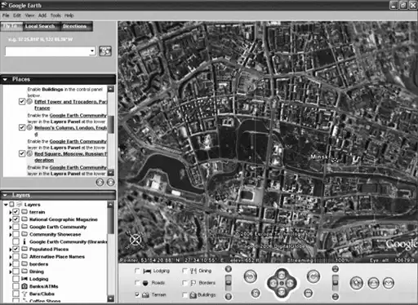Collapse the Places panel header arrow
418x305 pixels.
[x=5, y=80]
